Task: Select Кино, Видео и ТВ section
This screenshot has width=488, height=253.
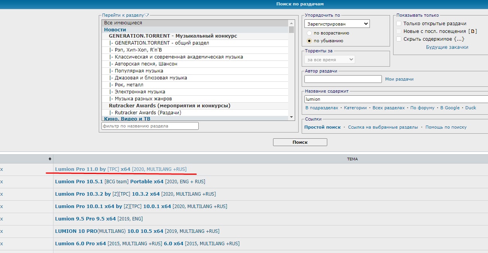Action: [x=195, y=119]
